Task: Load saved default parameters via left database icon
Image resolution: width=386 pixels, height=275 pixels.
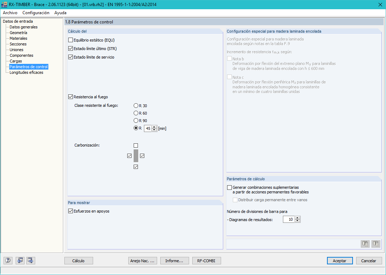Action: pos(365,244)
